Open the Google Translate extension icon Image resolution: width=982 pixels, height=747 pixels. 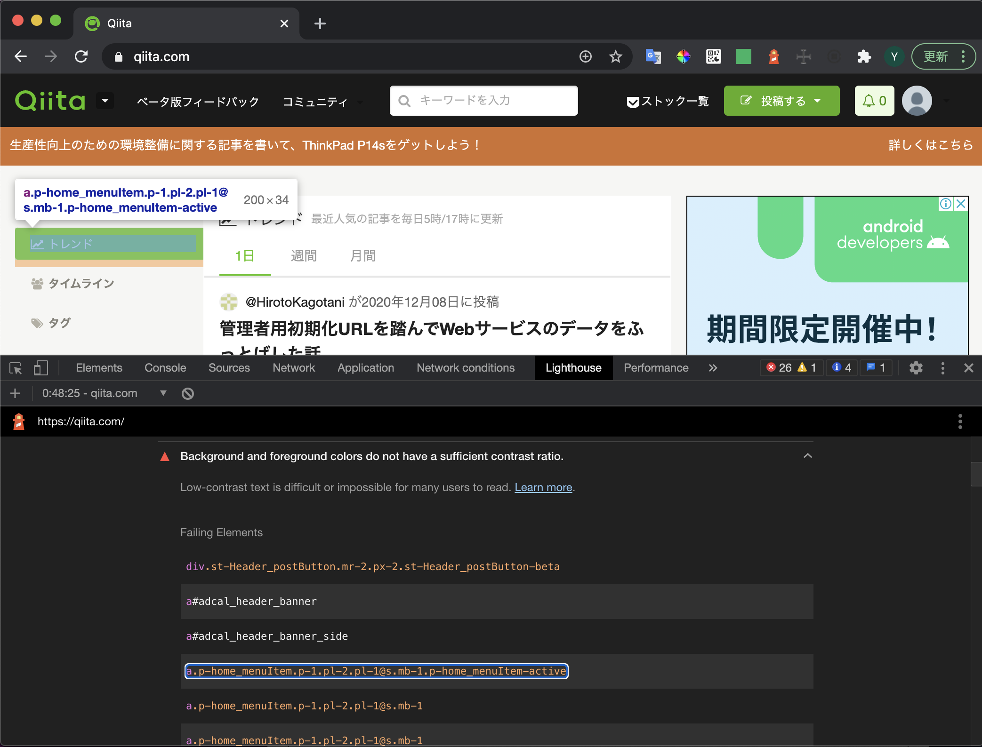pos(653,56)
